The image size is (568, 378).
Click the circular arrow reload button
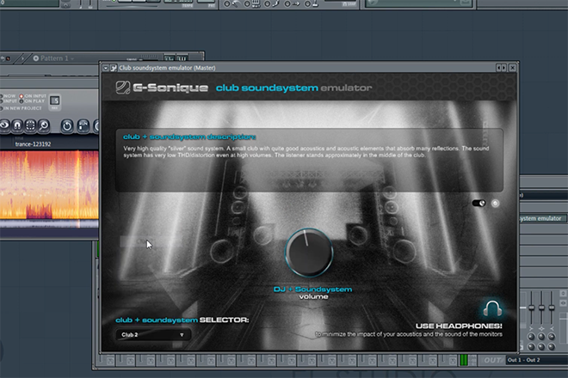pos(66,126)
